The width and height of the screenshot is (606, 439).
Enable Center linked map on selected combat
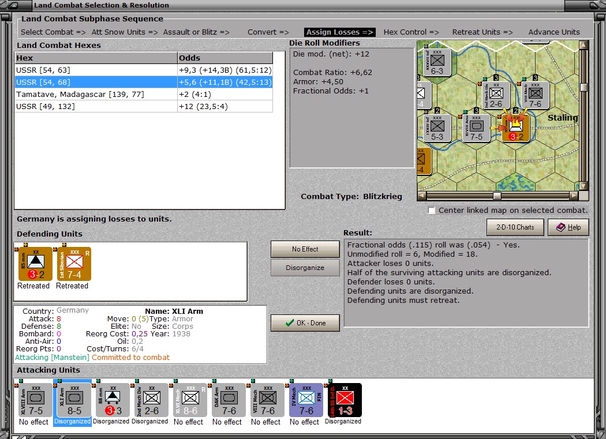coord(432,210)
